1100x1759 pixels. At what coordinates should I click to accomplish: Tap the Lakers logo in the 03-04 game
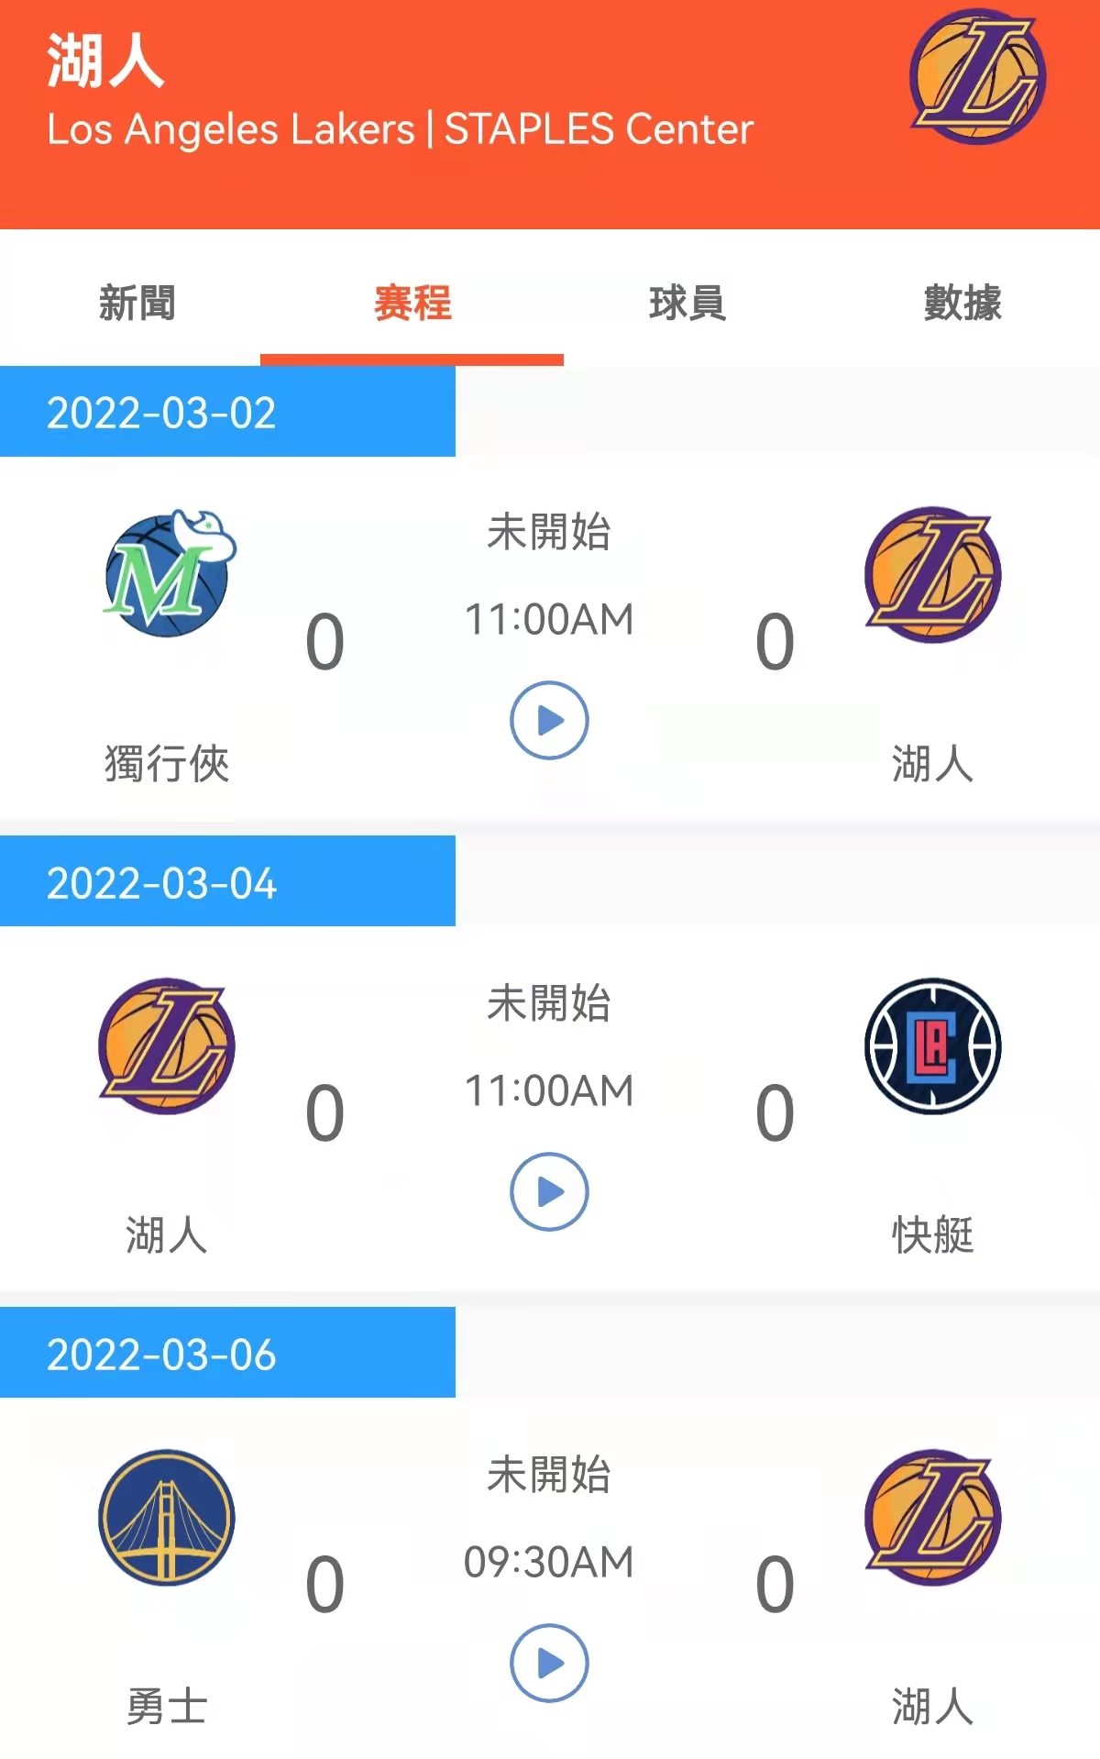[167, 1045]
